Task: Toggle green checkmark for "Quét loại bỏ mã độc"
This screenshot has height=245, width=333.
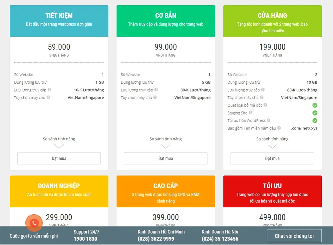Action: [x=315, y=105]
